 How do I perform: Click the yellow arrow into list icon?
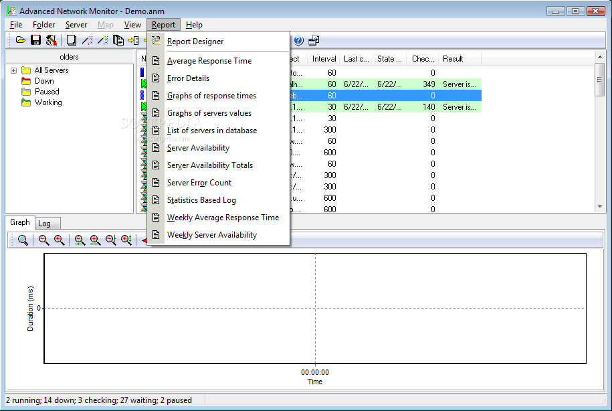pos(134,40)
